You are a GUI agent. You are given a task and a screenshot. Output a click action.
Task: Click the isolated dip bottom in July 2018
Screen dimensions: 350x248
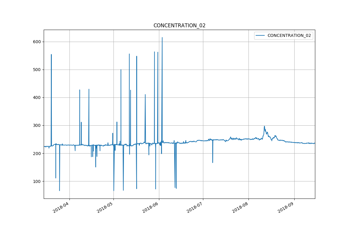[x=213, y=163]
